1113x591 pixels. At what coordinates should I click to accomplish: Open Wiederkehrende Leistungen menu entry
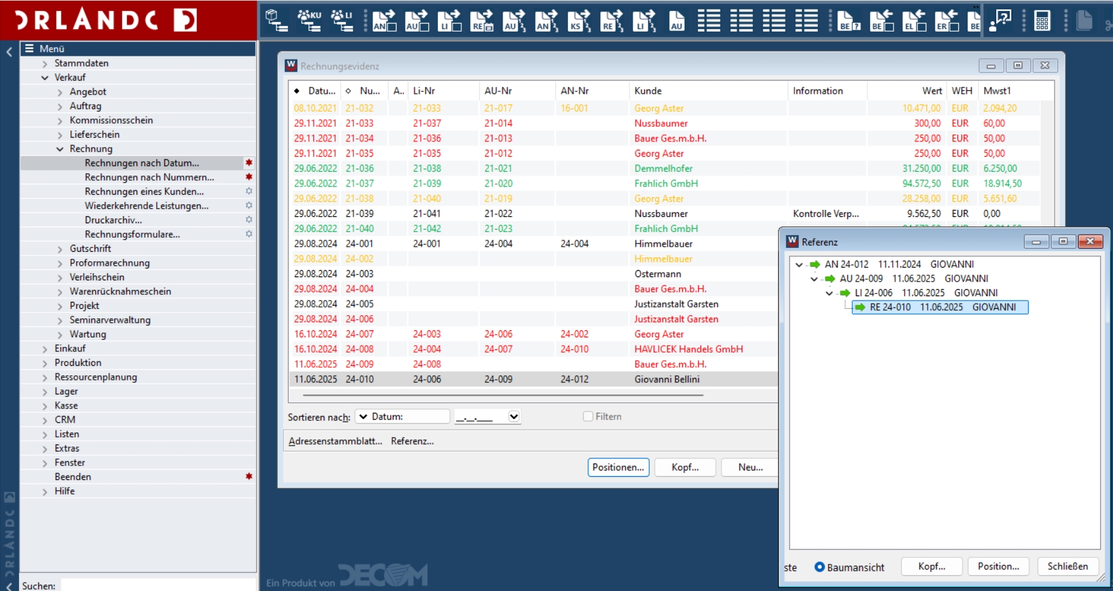(x=147, y=206)
